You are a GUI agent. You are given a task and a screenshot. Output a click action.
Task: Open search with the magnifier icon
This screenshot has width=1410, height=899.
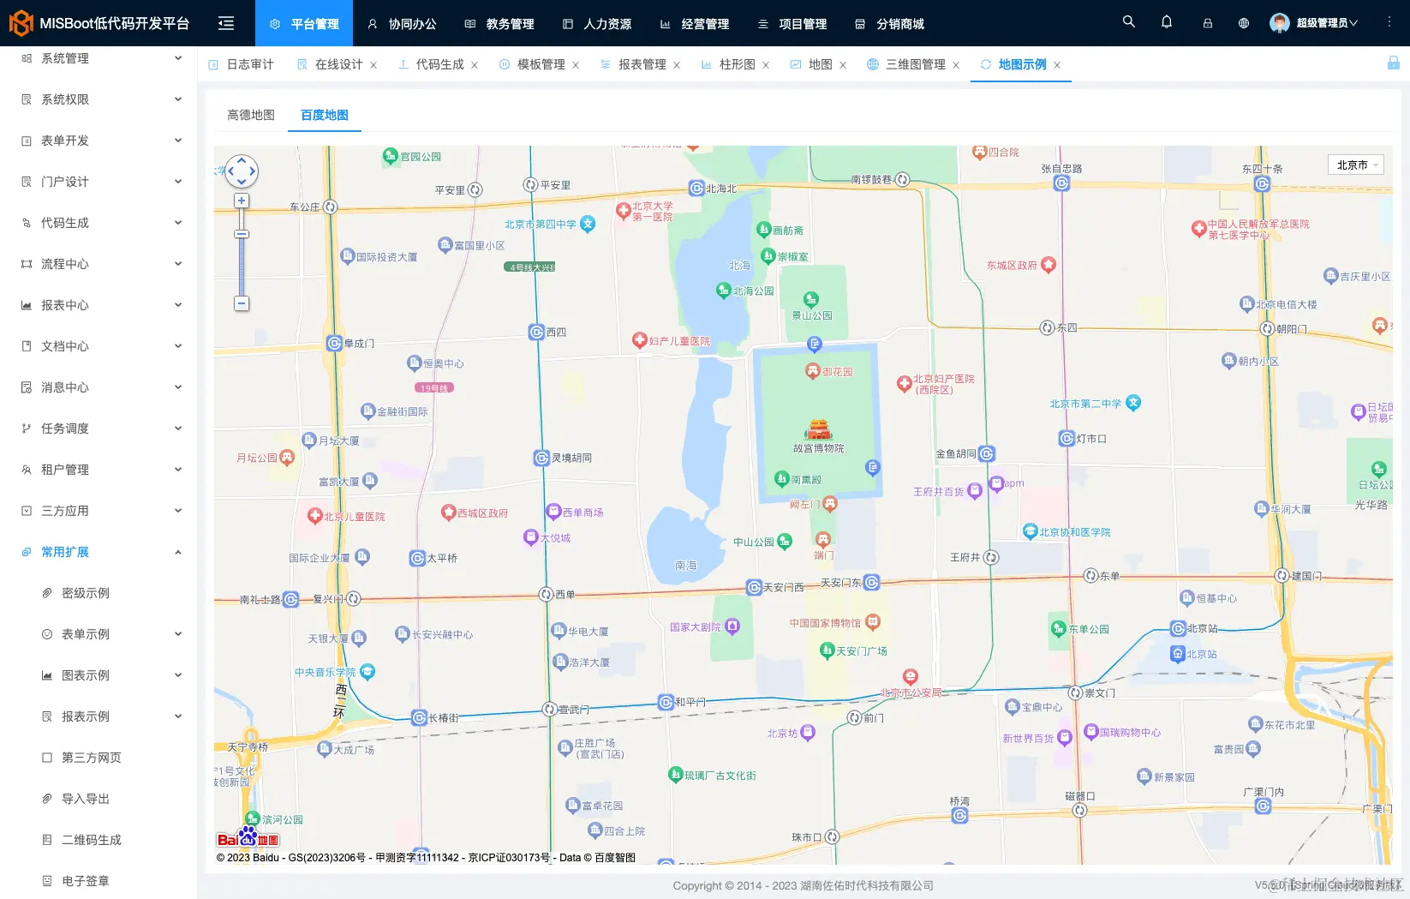[x=1129, y=22]
